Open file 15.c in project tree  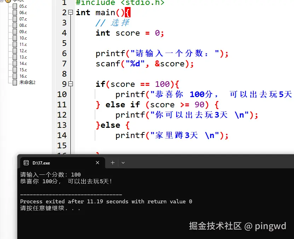[x=23, y=70]
